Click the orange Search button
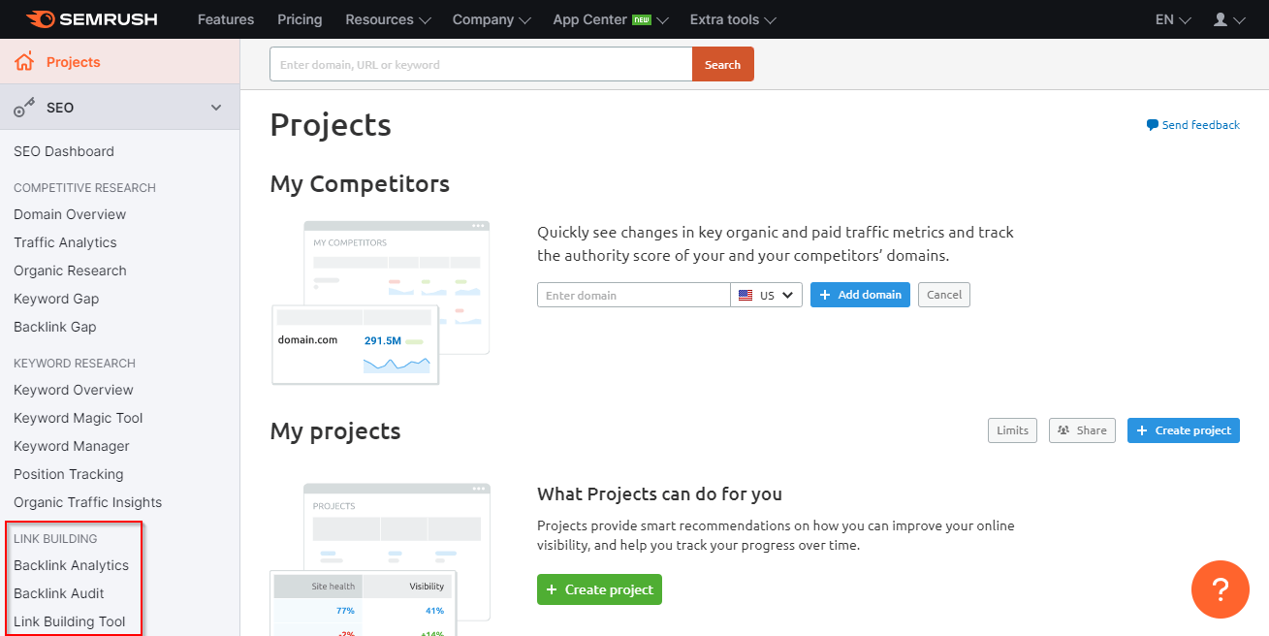Screen dimensions: 1269x636 [722, 64]
